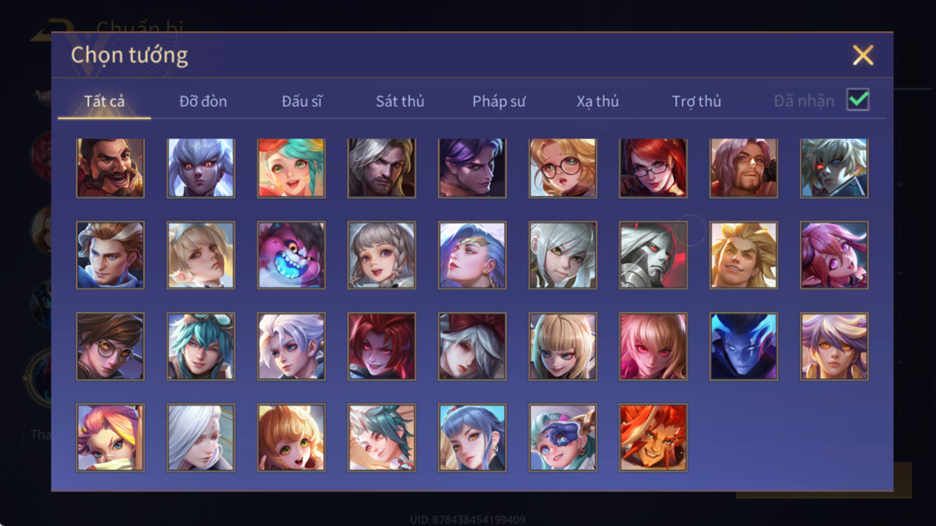936x526 pixels.
Task: Choose the girl with blue eye mask
Action: coord(563,438)
